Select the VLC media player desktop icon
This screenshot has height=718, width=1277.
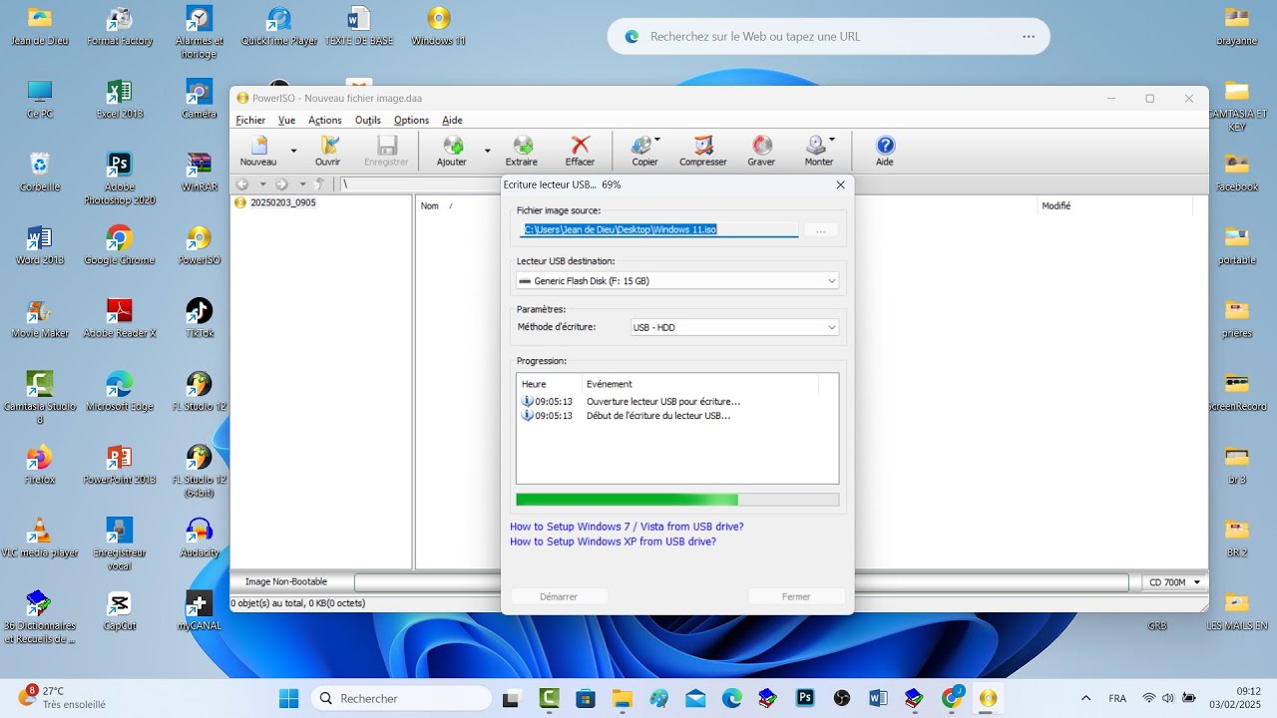click(x=40, y=538)
